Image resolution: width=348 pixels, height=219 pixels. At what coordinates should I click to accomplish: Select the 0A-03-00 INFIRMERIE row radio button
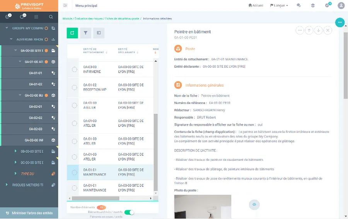click(x=74, y=69)
